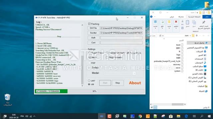Click the Name column header sort arrow

164,39
